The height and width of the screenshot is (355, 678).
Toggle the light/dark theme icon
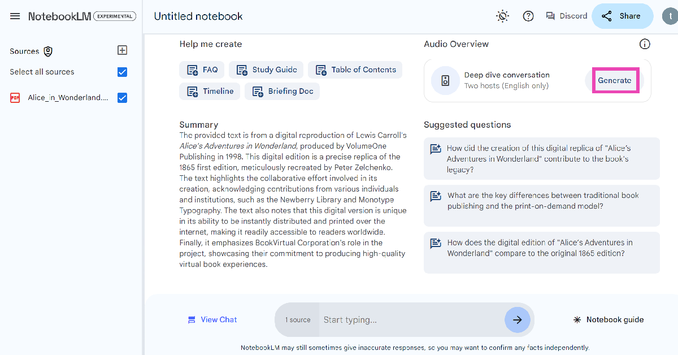[502, 16]
